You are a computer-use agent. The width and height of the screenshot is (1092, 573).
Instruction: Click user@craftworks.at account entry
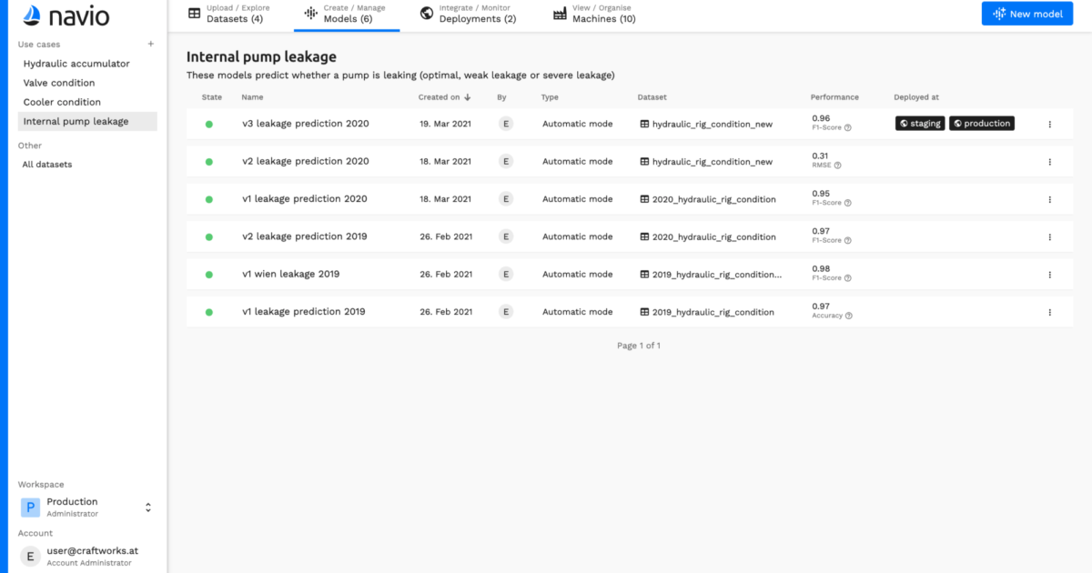click(92, 551)
